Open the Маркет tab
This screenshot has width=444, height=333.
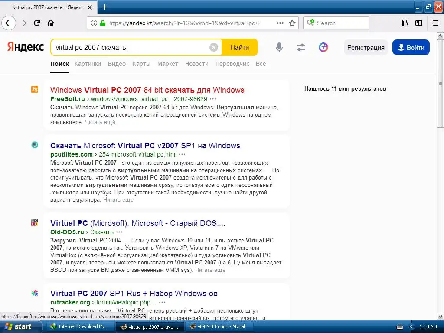[168, 64]
